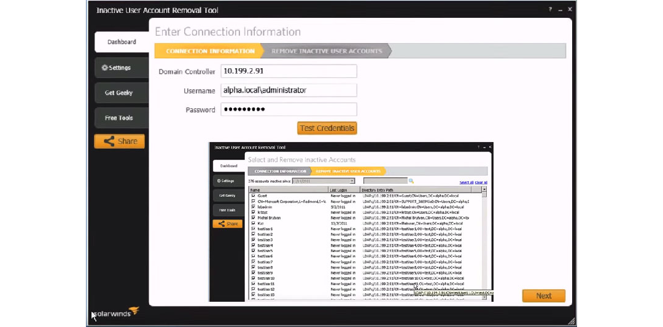
Task: Click the Domain Controller input field
Action: pos(289,71)
